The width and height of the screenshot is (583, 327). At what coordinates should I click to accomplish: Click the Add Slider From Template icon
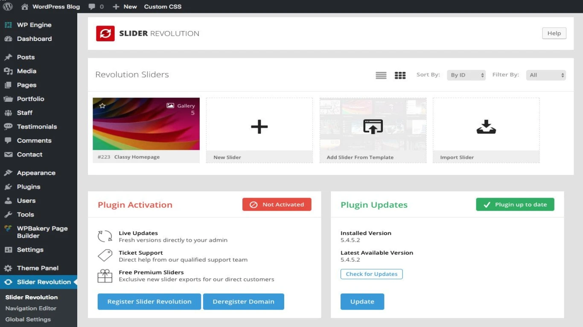[x=373, y=126]
